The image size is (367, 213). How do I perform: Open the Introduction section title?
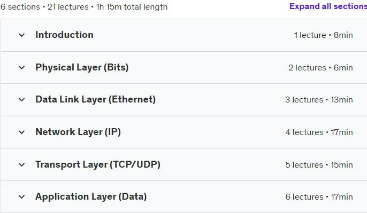pos(64,35)
